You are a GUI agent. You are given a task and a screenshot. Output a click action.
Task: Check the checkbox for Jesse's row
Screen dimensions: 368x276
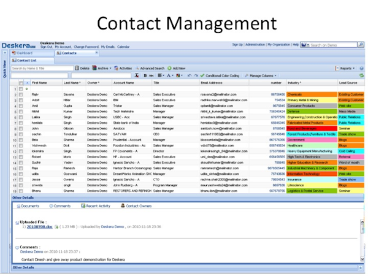[21, 180]
